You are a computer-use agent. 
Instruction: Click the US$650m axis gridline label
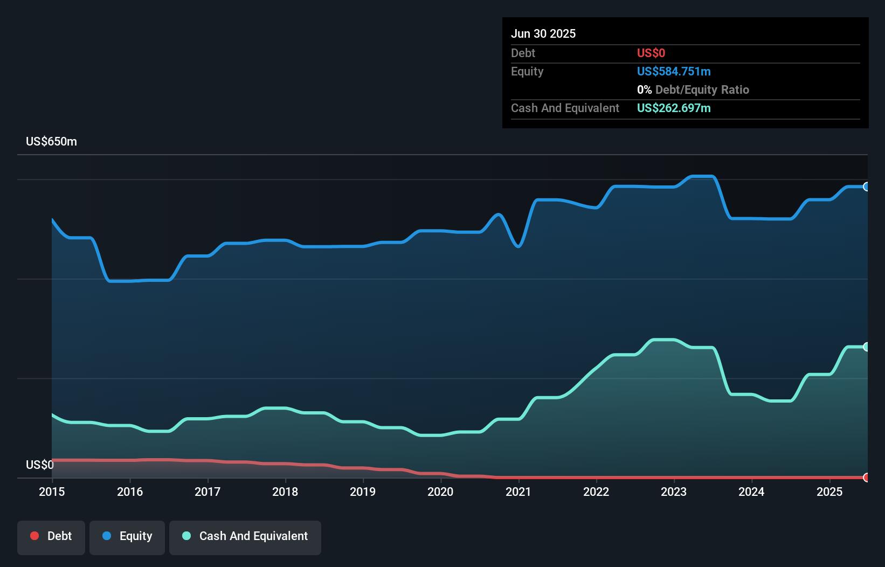point(52,141)
